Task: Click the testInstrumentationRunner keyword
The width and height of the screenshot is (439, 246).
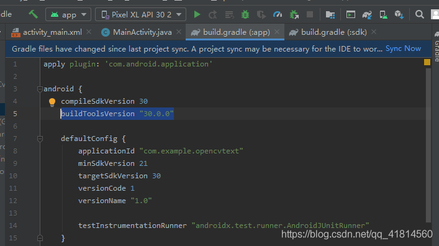Action: point(132,225)
